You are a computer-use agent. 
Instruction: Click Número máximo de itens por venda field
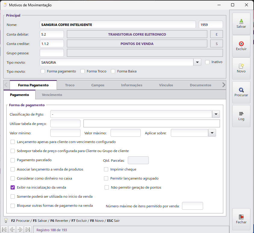coord(193,206)
